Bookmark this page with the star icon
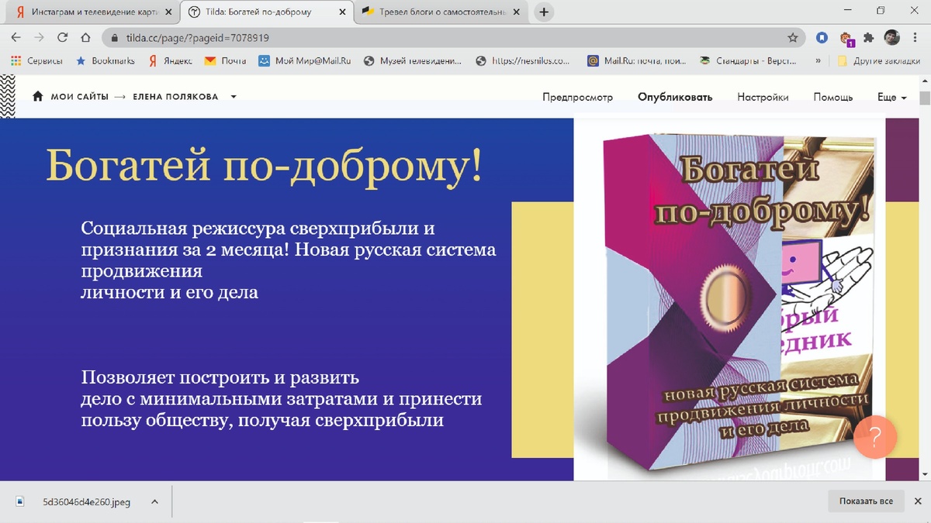Viewport: 931px width, 523px height. pyautogui.click(x=792, y=37)
